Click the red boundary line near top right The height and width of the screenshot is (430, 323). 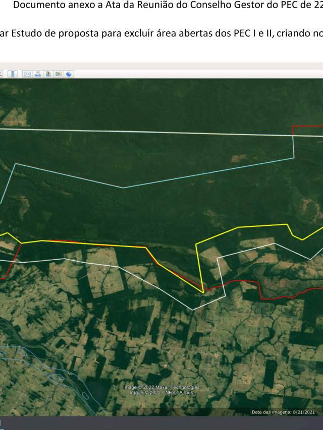(307, 126)
